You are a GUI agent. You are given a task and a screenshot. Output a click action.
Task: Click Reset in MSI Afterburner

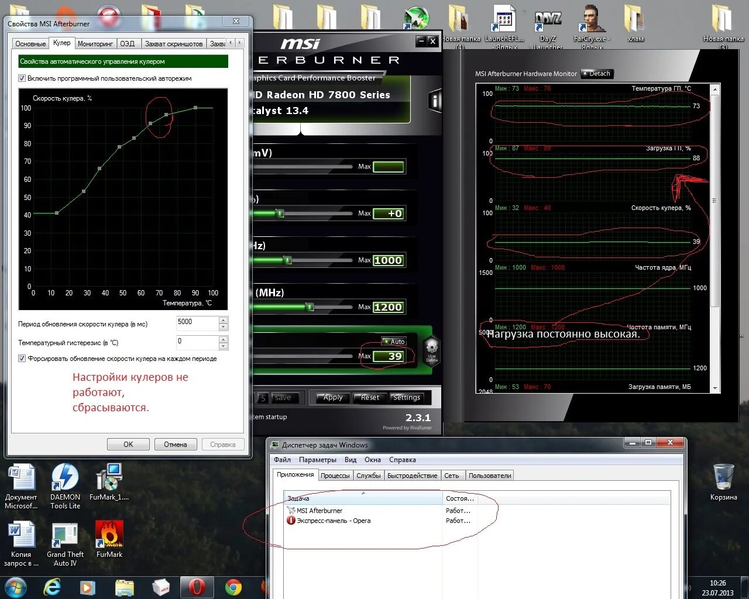370,398
